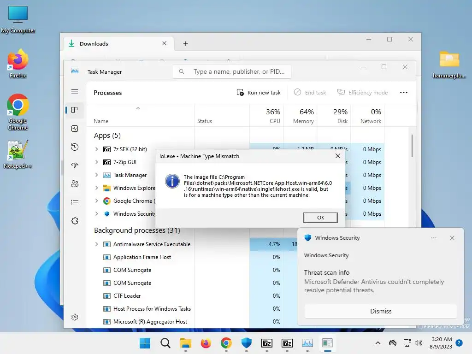Image resolution: width=472 pixels, height=354 pixels.
Task: Select the My Computer desktop icon
Action: [x=18, y=19]
